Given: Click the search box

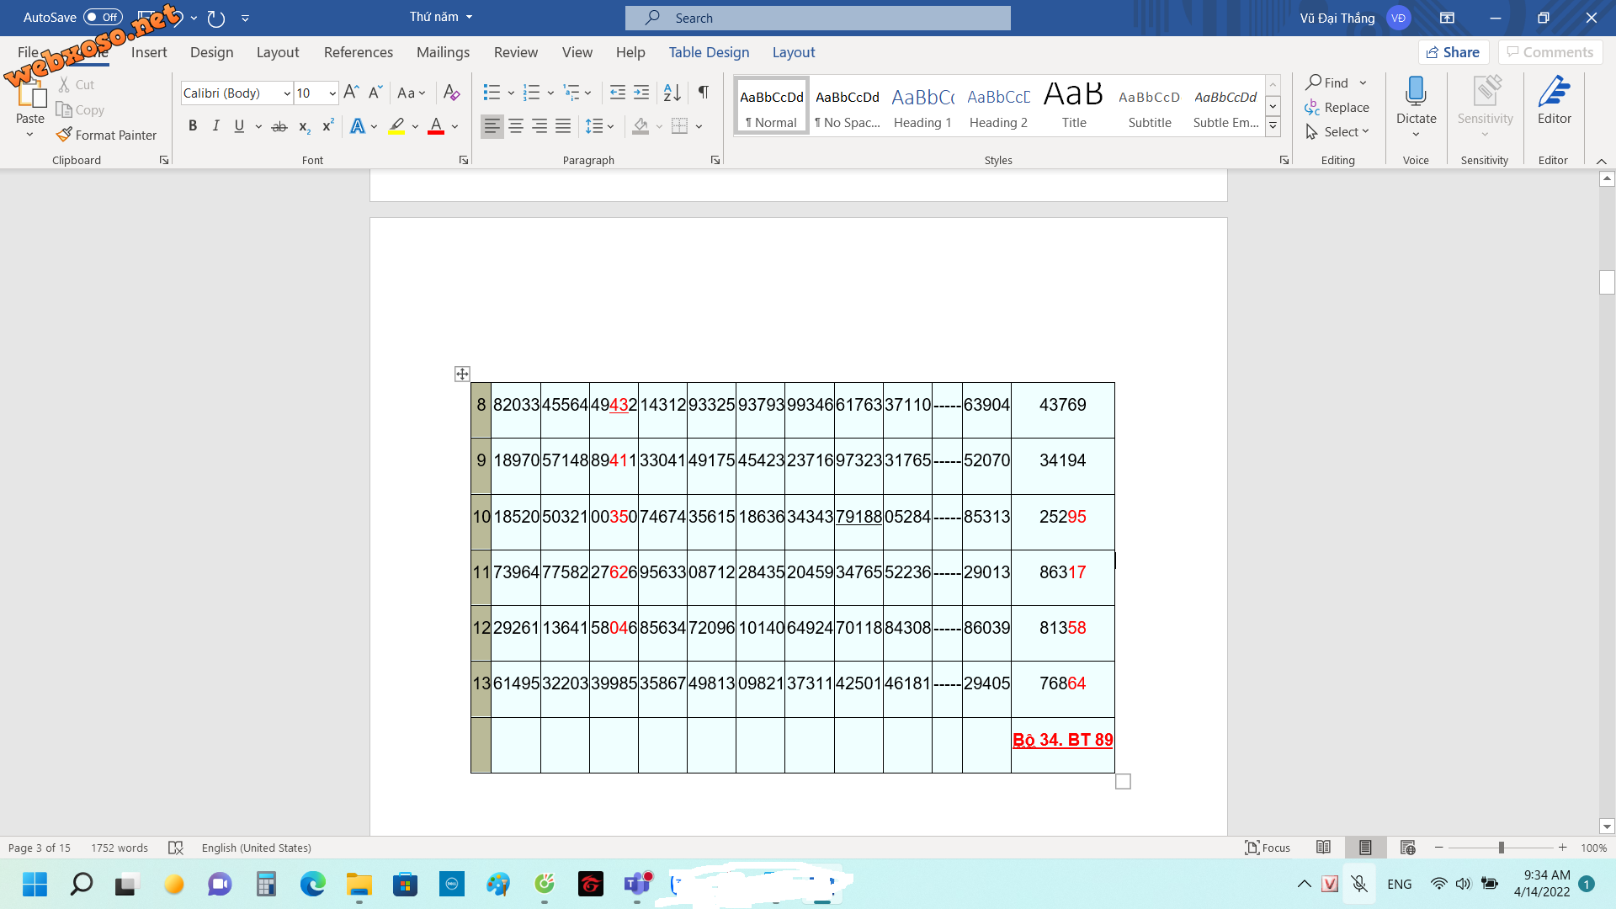Looking at the screenshot, I should (817, 18).
